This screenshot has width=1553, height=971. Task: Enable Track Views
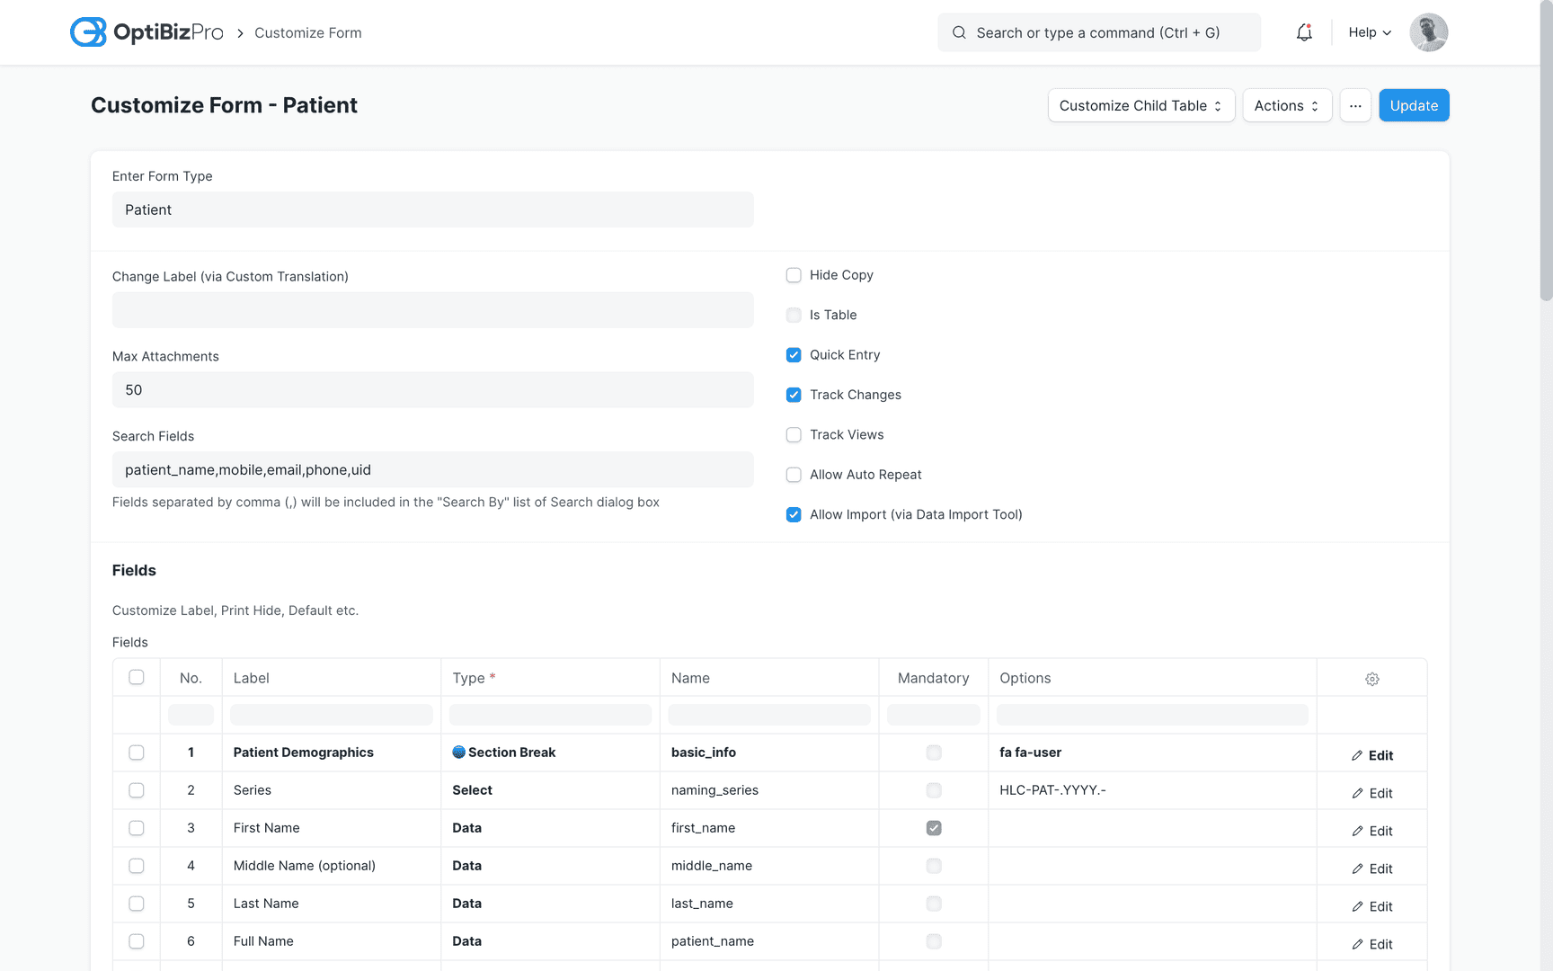[794, 434]
